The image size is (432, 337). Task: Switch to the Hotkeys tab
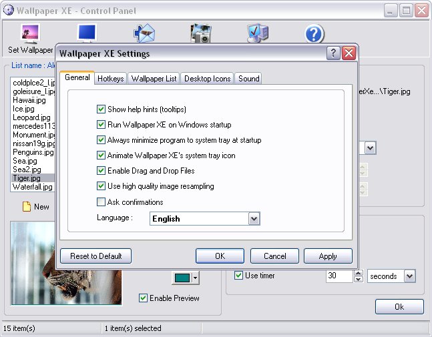click(x=111, y=79)
